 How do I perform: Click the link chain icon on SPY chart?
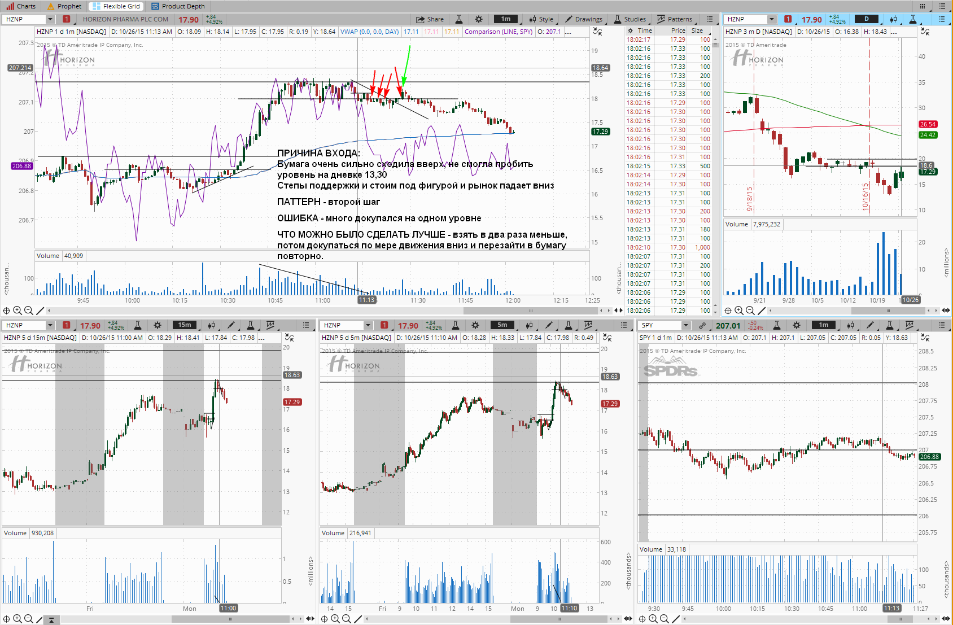[702, 325]
